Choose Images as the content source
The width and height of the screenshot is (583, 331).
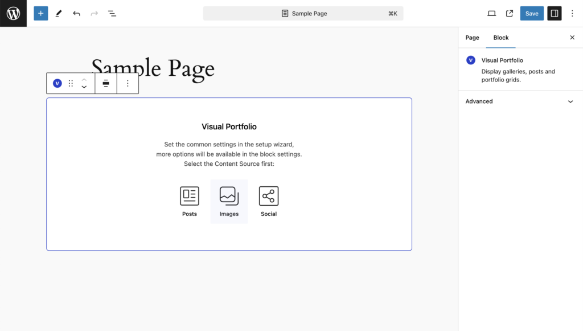[x=229, y=202]
